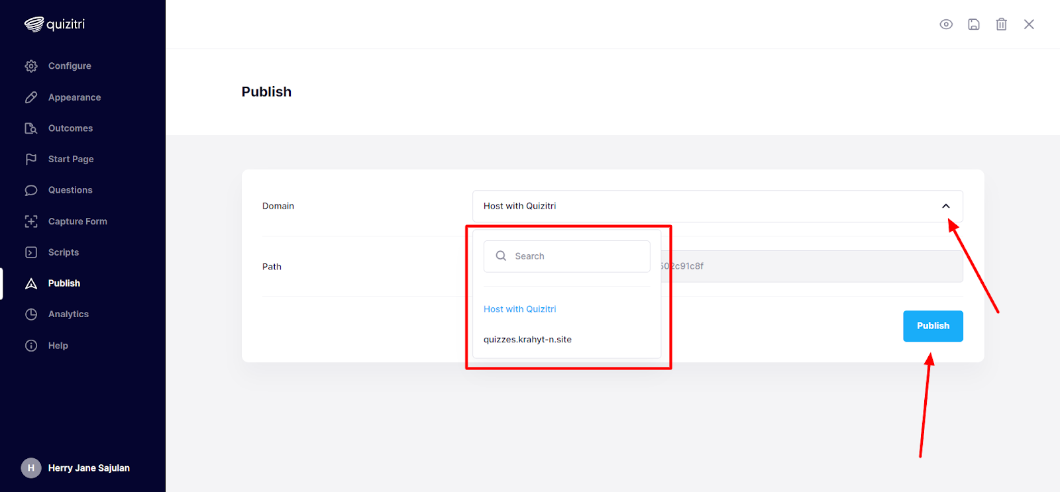Open the Capture Form section
Viewport: 1060px width, 492px height.
coord(77,221)
